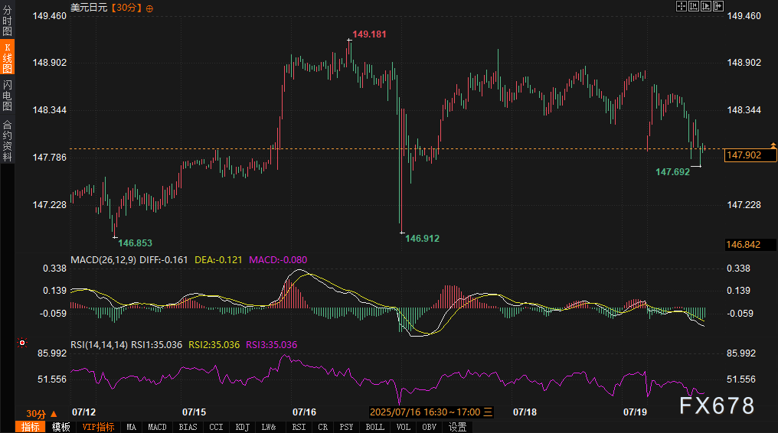The width and height of the screenshot is (778, 433).
Task: Click the scroll-left chart icon
Action: 694,7
